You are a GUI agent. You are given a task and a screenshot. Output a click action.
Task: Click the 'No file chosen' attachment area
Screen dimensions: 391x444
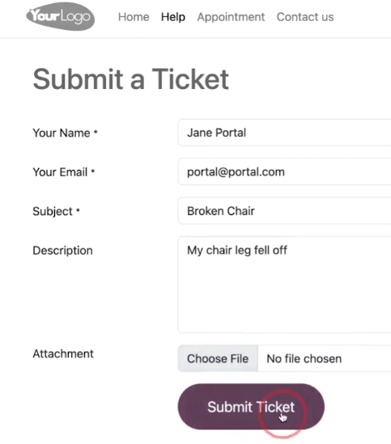(x=304, y=359)
